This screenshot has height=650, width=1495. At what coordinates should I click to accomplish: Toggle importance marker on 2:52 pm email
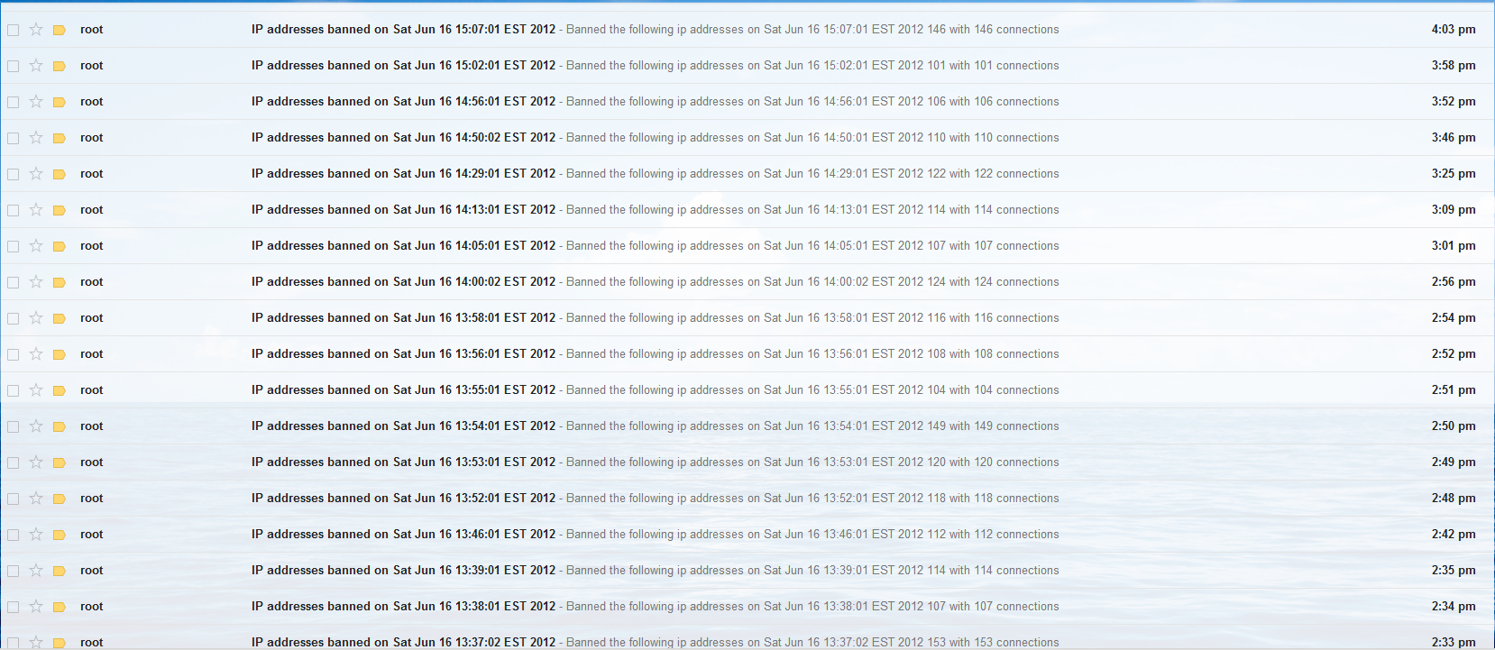click(x=60, y=354)
